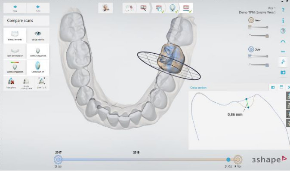Select the Visual options eye tile
The height and width of the screenshot is (171, 290).
(x=38, y=36)
